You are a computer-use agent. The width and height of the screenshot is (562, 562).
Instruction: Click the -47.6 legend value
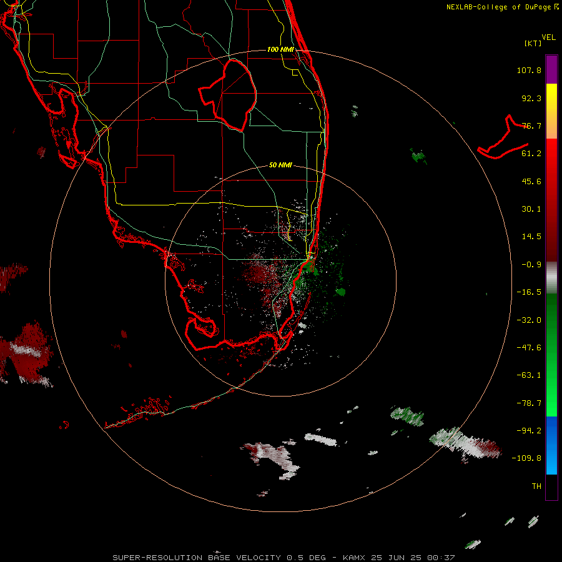[529, 348]
